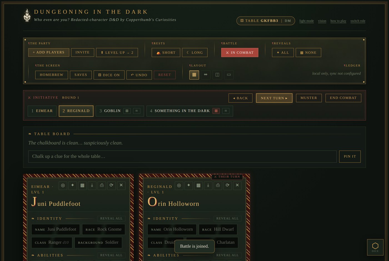Click the checkered square icon next to Goblin
This screenshot has width=389, height=261.
point(127,111)
